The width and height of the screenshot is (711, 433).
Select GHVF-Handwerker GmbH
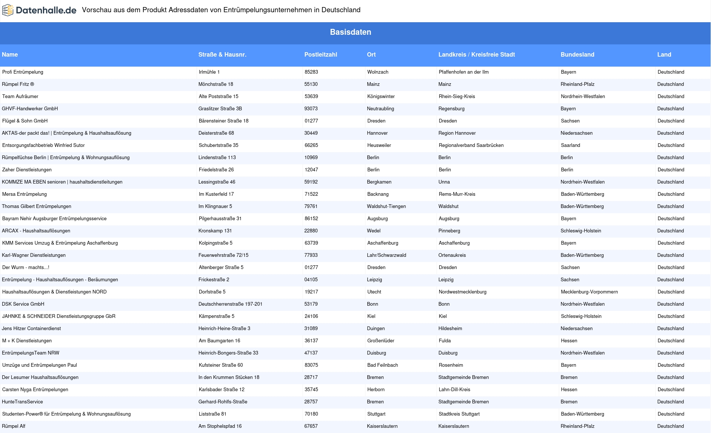point(30,109)
